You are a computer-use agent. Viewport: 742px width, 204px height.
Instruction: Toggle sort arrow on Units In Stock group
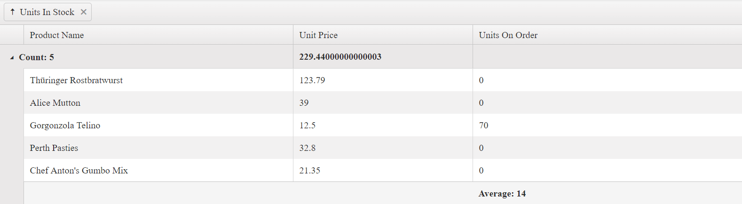pos(13,12)
